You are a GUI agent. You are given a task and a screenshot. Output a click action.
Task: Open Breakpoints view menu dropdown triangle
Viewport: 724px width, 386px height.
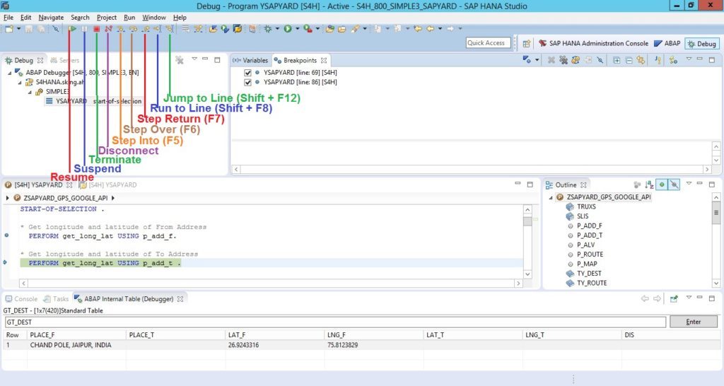pos(689,59)
